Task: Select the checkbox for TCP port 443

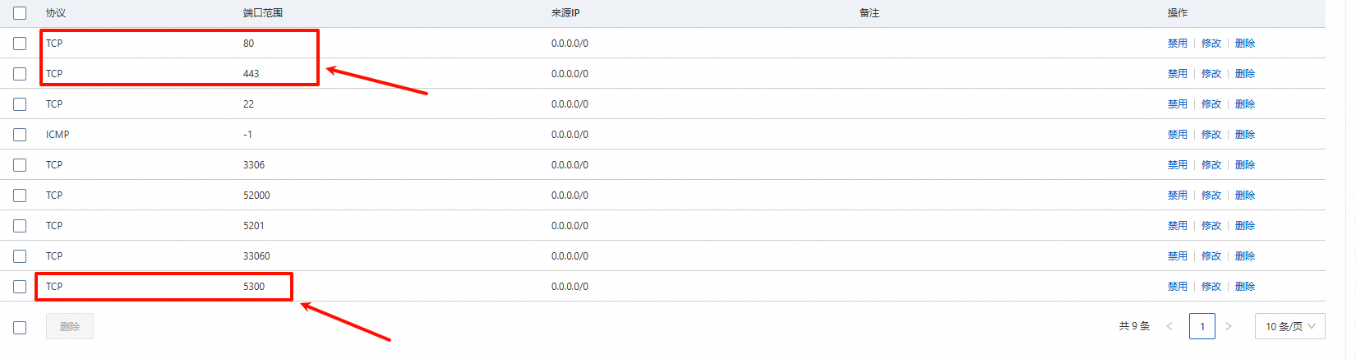Action: point(20,74)
